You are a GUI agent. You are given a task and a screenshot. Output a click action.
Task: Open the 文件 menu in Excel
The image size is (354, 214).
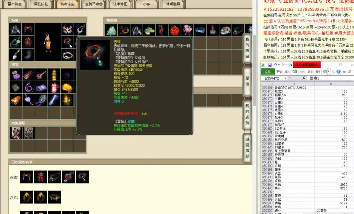pyautogui.click(x=268, y=71)
